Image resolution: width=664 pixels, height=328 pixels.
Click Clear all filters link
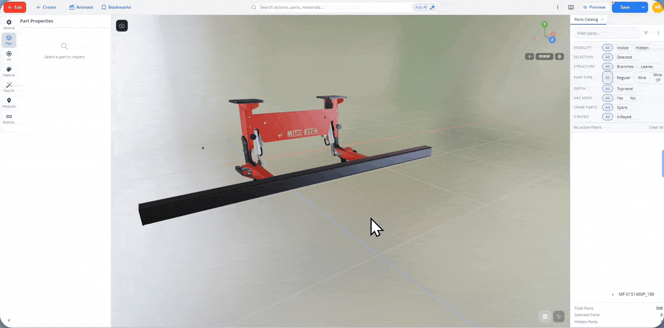(656, 128)
